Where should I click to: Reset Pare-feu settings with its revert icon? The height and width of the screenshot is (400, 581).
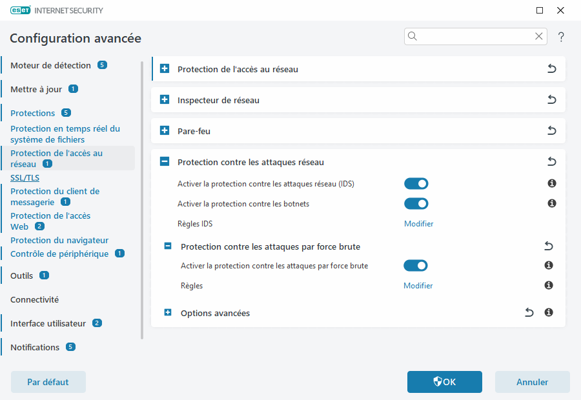coord(551,130)
